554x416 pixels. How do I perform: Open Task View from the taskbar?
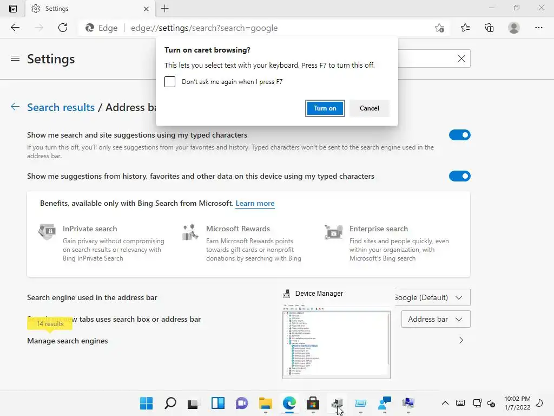click(194, 403)
